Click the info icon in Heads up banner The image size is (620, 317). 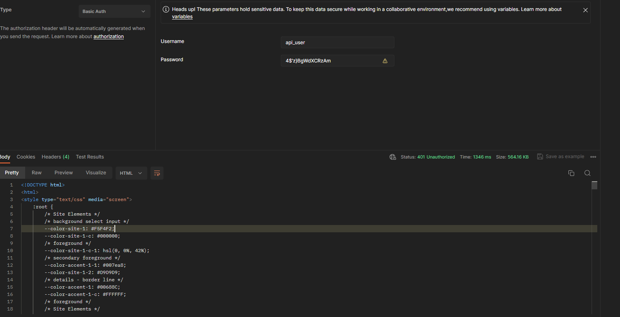tap(166, 9)
